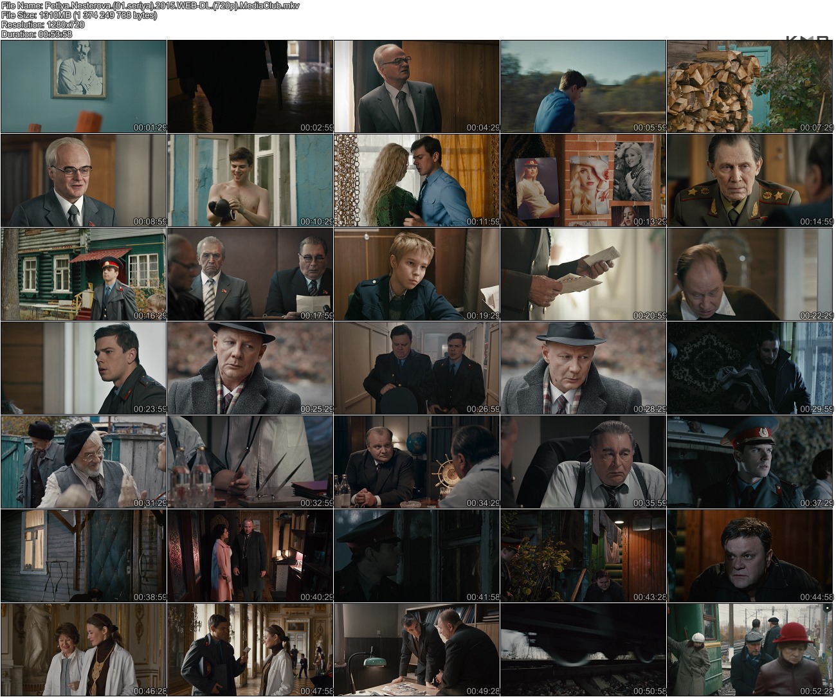Select the running man frame at 00:05:59
Image resolution: width=836 pixels, height=697 pixels.
(x=583, y=87)
